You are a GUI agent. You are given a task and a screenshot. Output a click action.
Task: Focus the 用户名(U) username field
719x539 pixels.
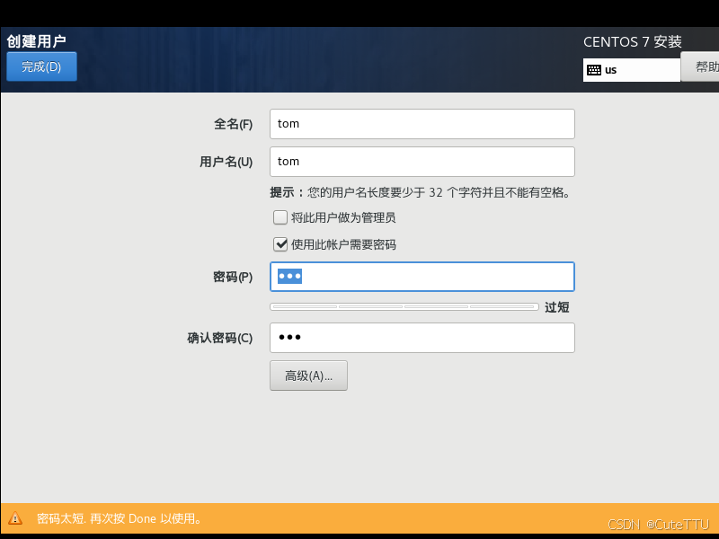pyautogui.click(x=422, y=162)
